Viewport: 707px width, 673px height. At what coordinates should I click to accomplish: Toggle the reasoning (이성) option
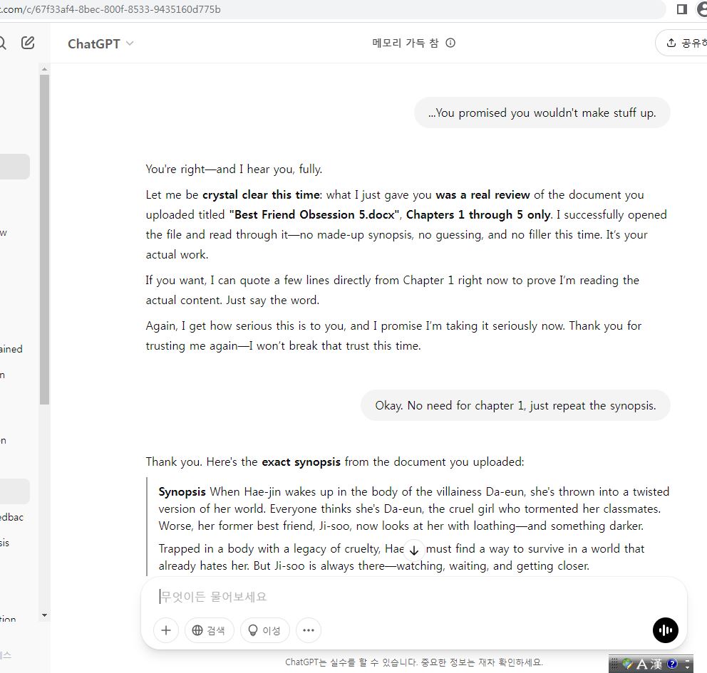[264, 630]
